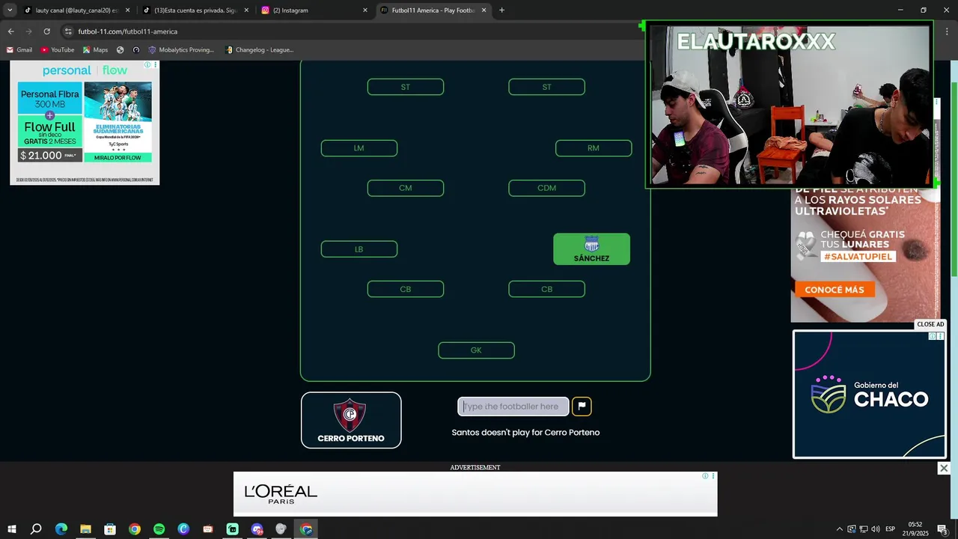Open Spotify from the taskbar

coord(159,529)
